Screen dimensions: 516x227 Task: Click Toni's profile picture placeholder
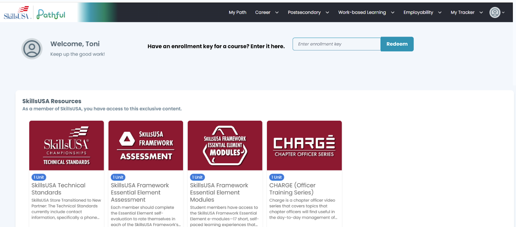pyautogui.click(x=32, y=49)
